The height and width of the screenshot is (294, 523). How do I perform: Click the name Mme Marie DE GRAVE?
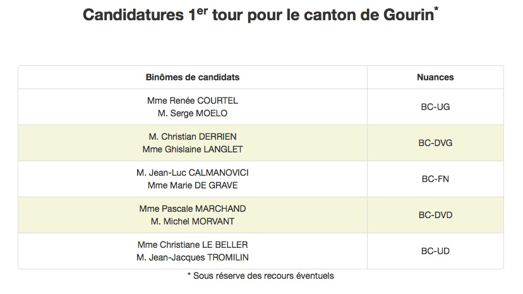(193, 185)
